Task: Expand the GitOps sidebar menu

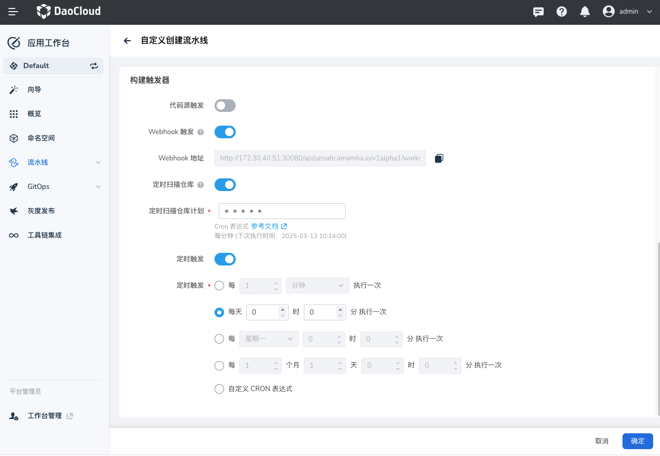Action: pos(98,187)
